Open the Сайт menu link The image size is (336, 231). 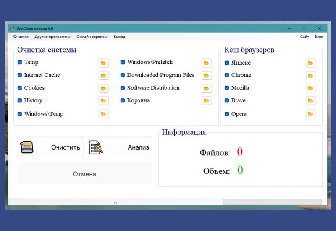coord(304,37)
